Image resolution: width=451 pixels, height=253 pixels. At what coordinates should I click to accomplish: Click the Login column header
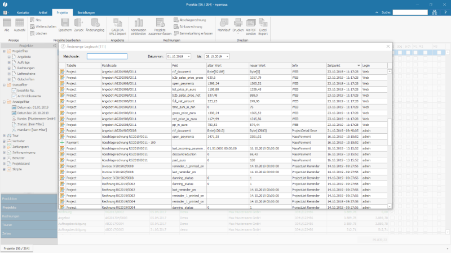tap(374, 65)
